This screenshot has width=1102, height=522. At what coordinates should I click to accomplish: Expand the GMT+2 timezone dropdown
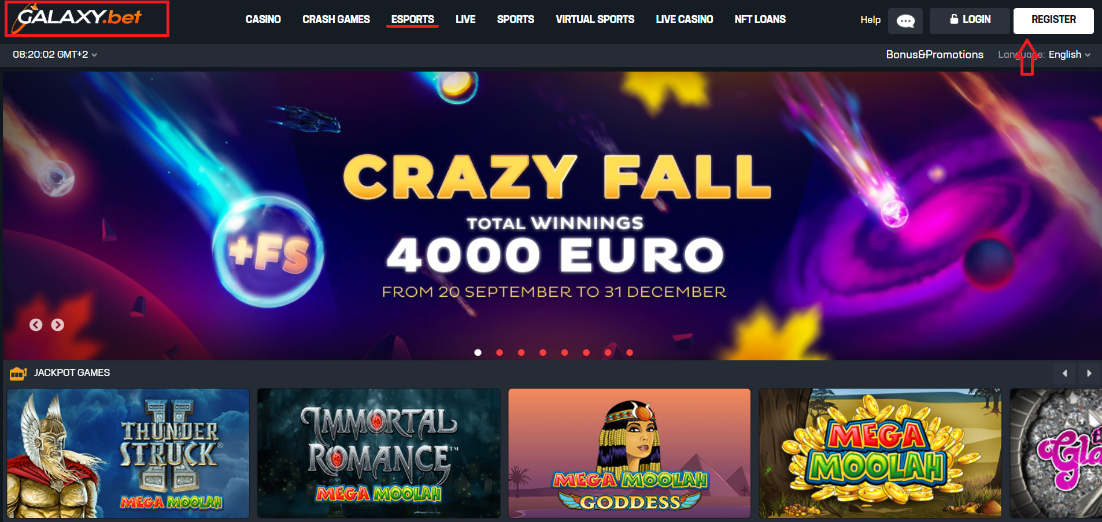(x=55, y=54)
